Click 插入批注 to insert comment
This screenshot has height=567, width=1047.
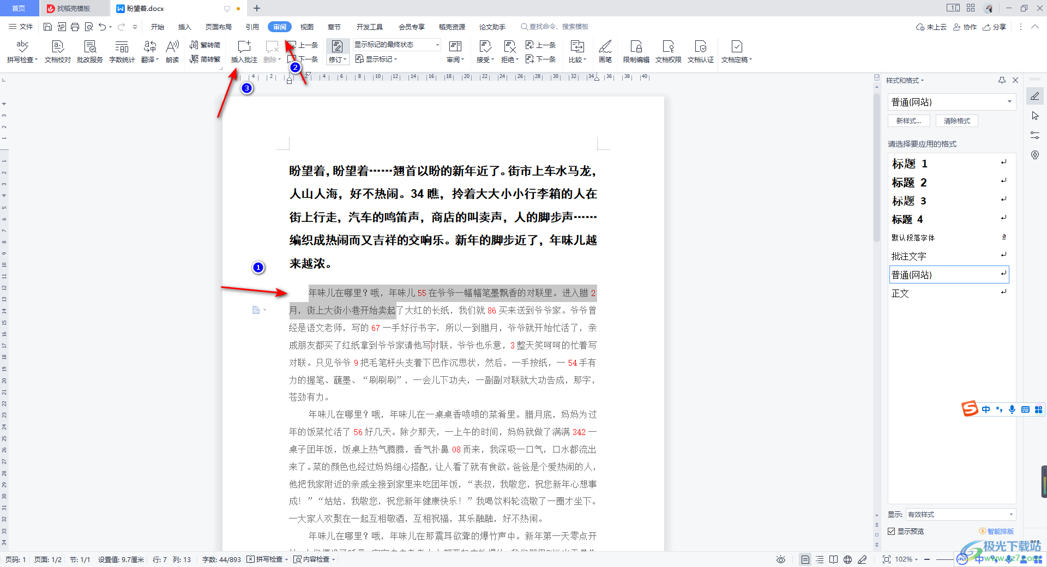pyautogui.click(x=244, y=52)
